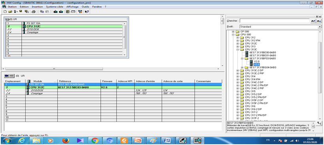The width and height of the screenshot is (324, 145).
Task: Click the New station toolbar icon
Action: pos(6,12)
